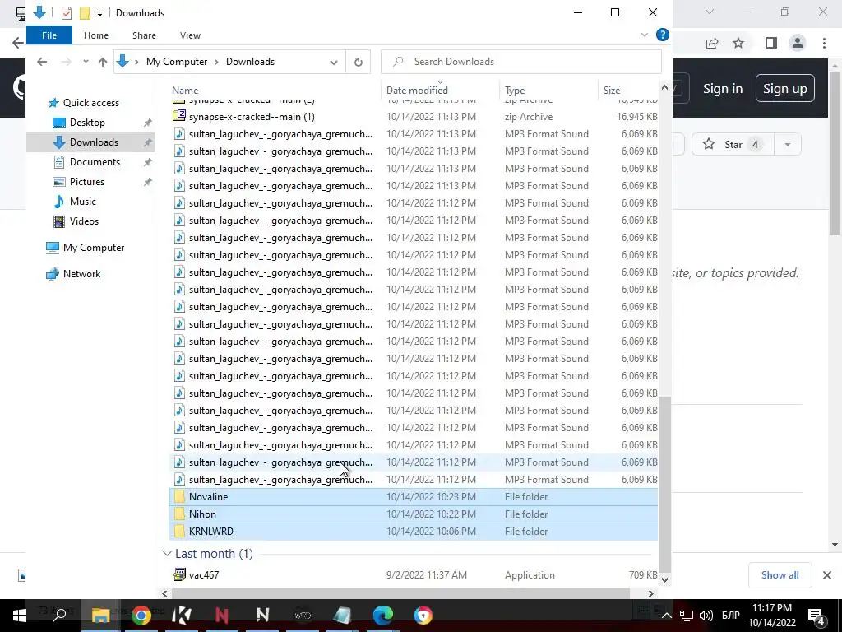Switch input language from БЛР

tap(731, 616)
